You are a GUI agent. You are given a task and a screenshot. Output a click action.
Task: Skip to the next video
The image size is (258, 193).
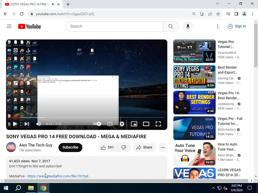pos(27,124)
